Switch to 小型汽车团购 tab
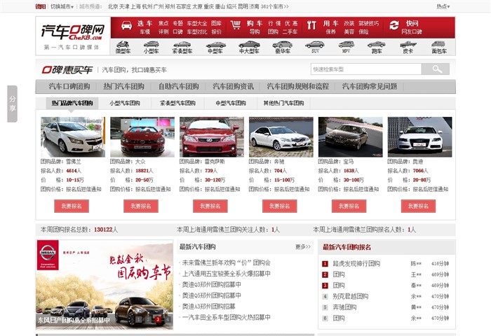 pyautogui.click(x=125, y=103)
